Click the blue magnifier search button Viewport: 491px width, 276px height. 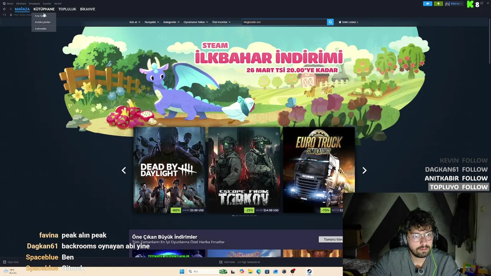click(330, 22)
